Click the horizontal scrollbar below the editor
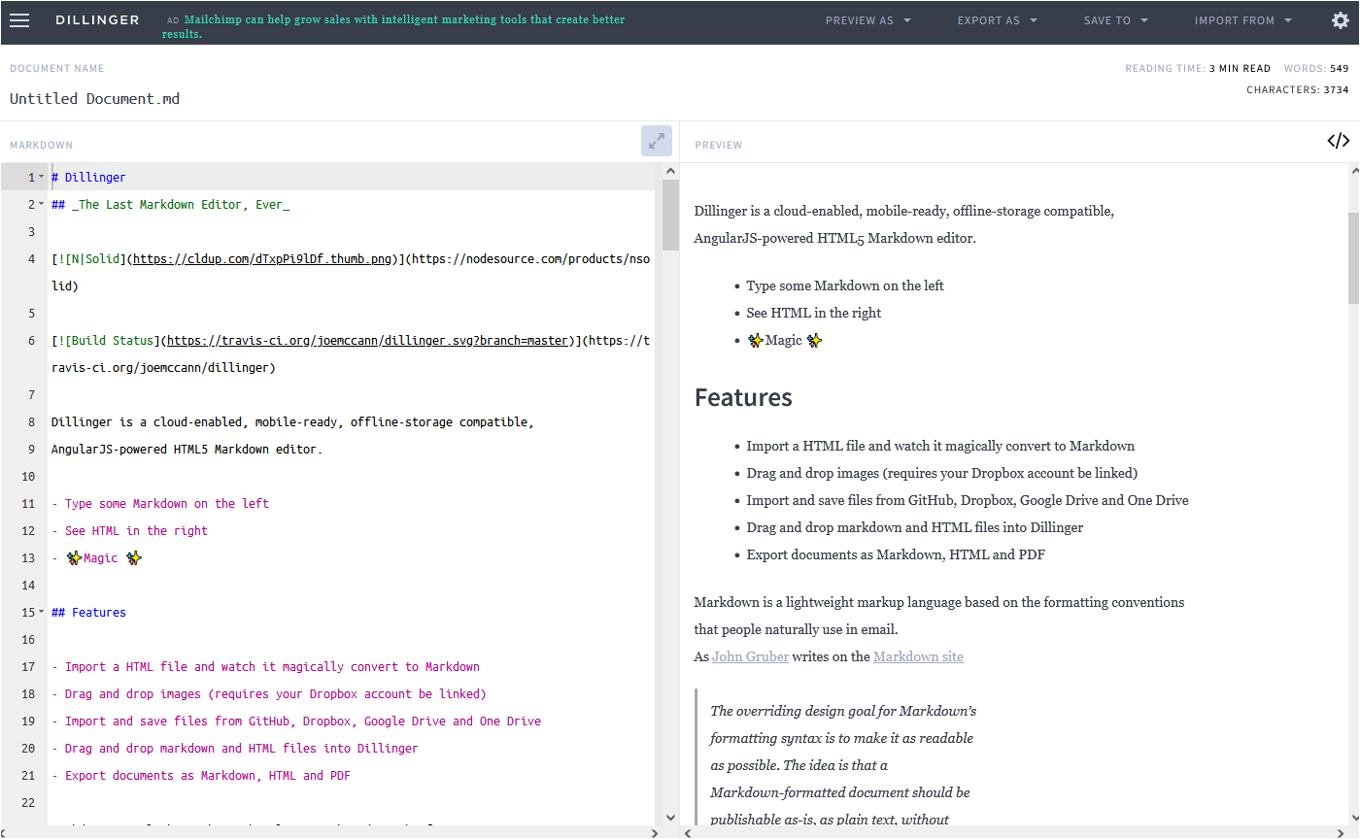This screenshot has width=1360, height=839. click(x=330, y=832)
